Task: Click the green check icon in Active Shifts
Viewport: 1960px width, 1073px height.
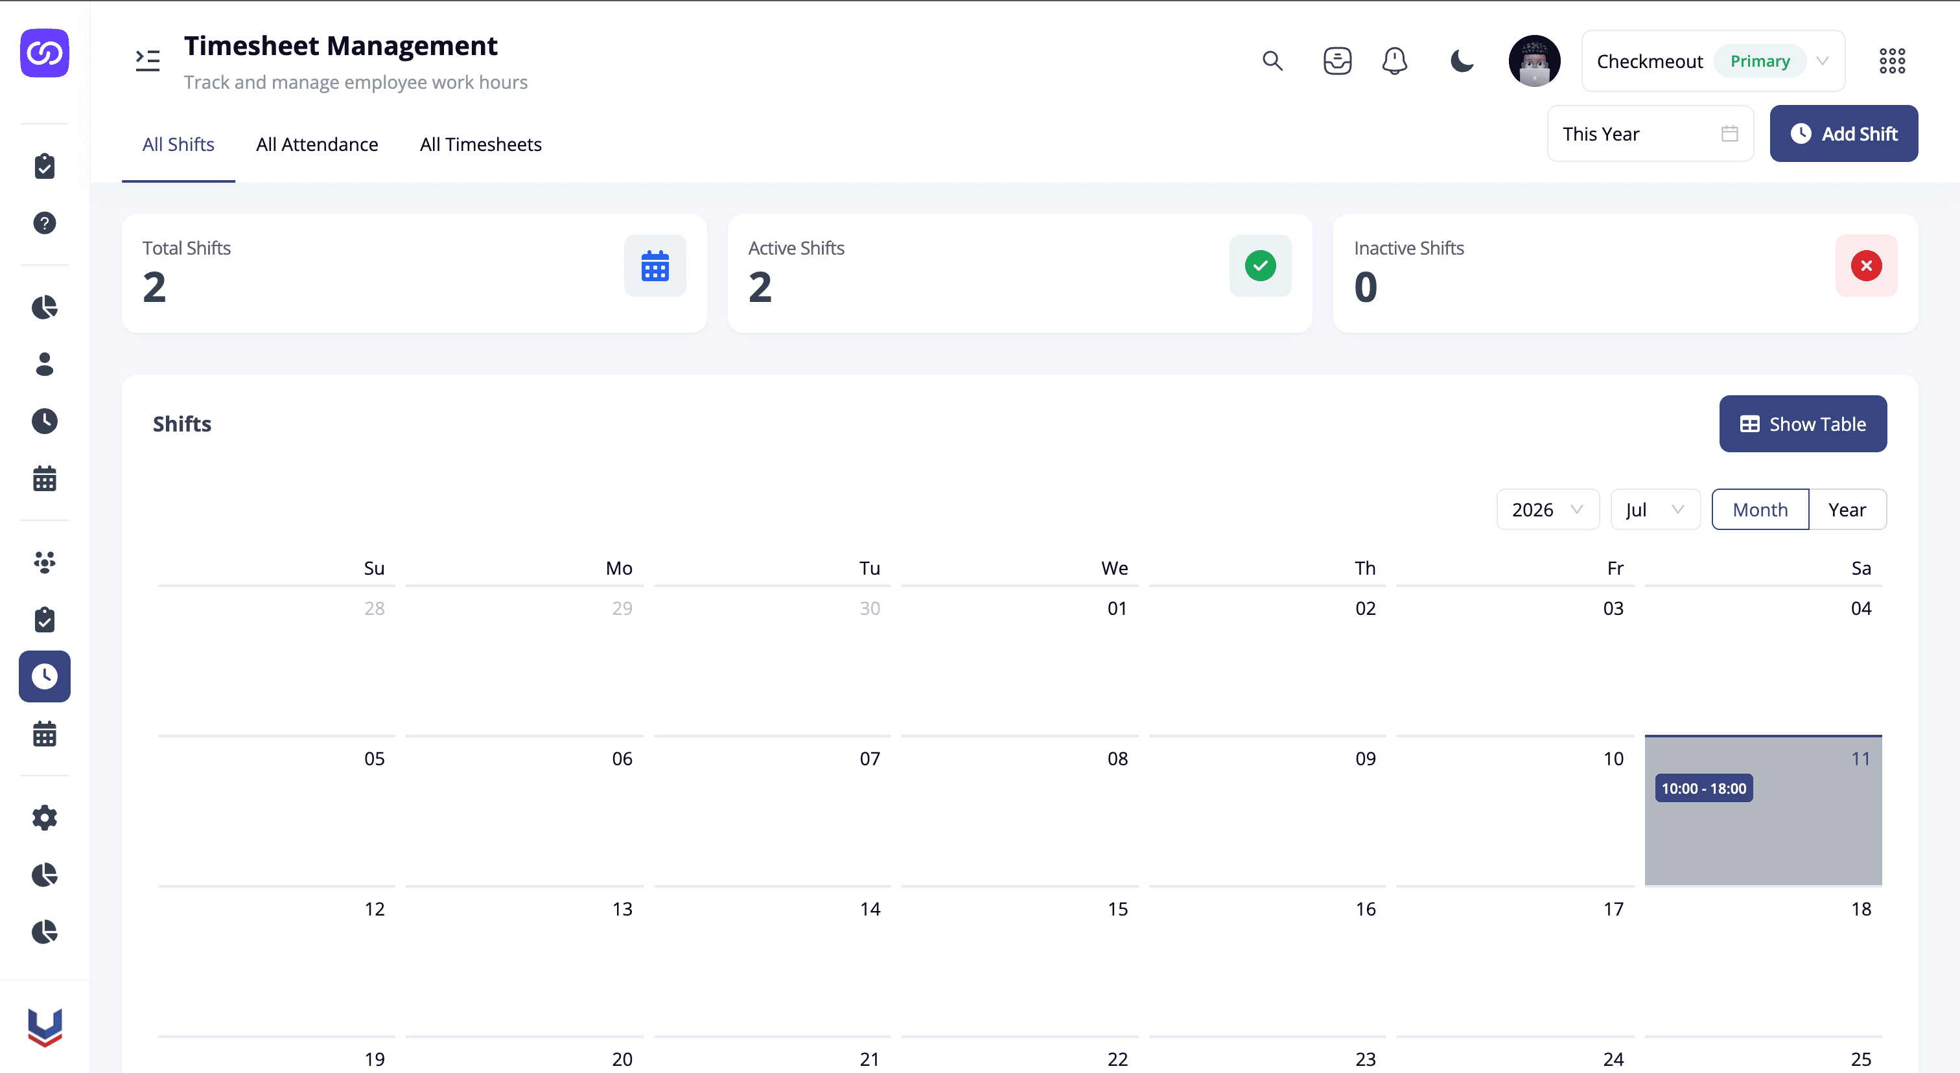Action: tap(1260, 266)
